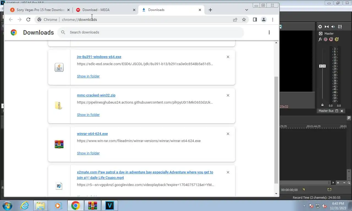This screenshot has height=211, width=352.
Task: Open the Windows Start menu
Action: coord(7,206)
